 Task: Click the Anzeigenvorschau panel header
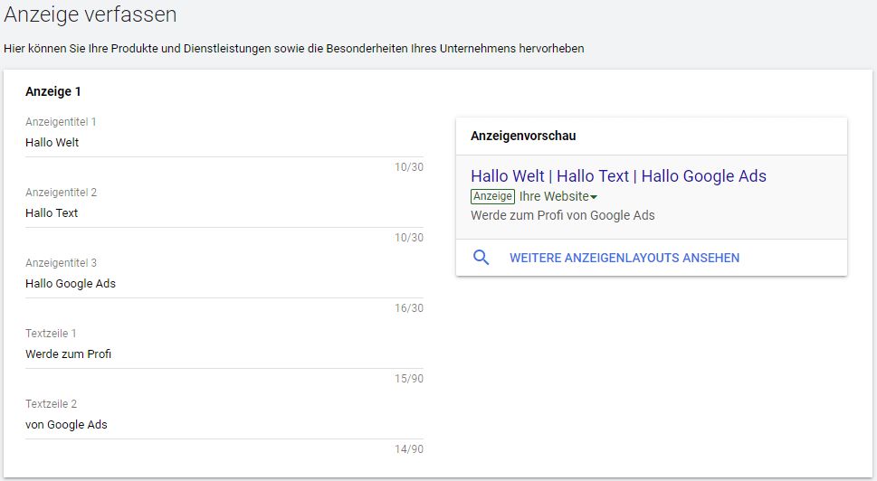point(523,136)
